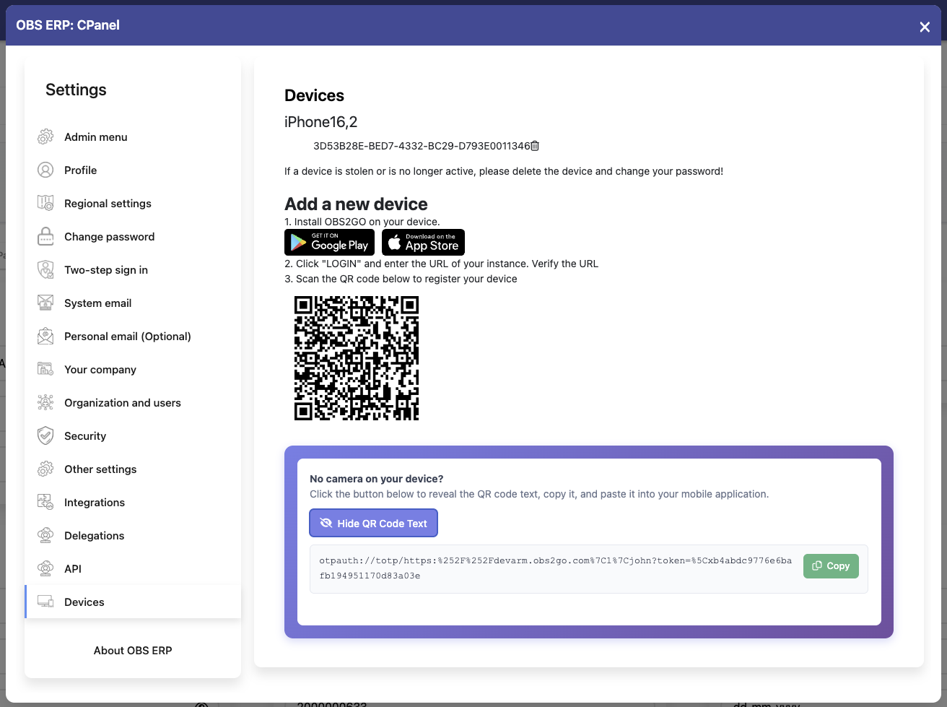This screenshot has width=947, height=707.
Task: Delete the iPhone16,2 device with trash icon
Action: point(535,146)
